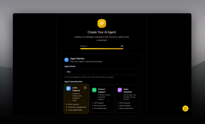Viewport: 205px width, 124px height.
Task: Click the Proactive engagement bullet item
Action: (77, 107)
